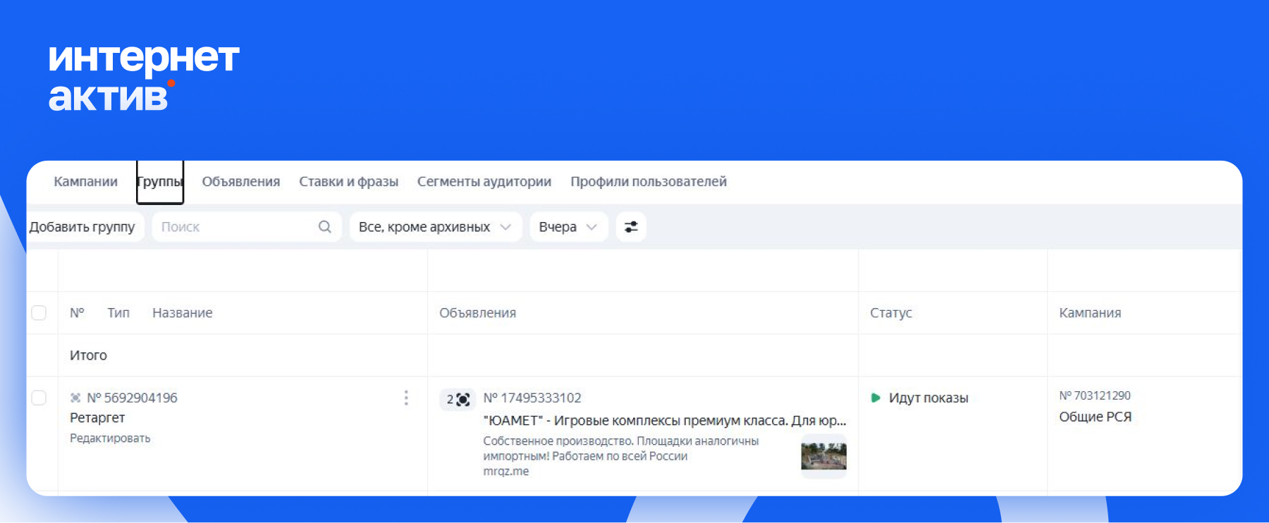Open the ad preview thumbnail image

click(824, 456)
